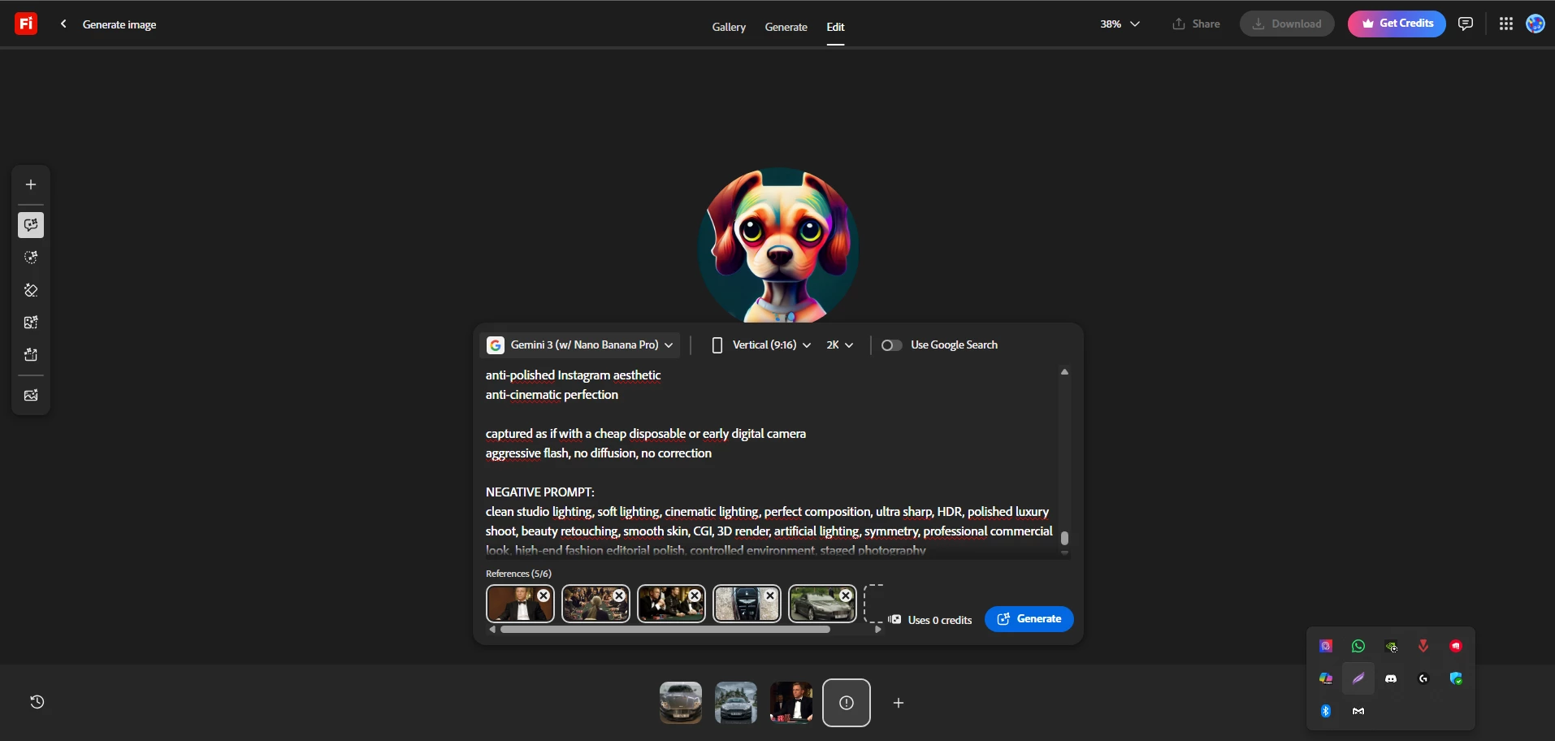Open the feedback comment icon
Image resolution: width=1555 pixels, height=741 pixels.
click(x=1466, y=24)
